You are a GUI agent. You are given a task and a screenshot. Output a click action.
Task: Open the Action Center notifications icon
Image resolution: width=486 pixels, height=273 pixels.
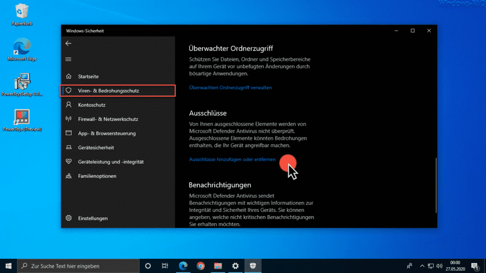coord(475,266)
